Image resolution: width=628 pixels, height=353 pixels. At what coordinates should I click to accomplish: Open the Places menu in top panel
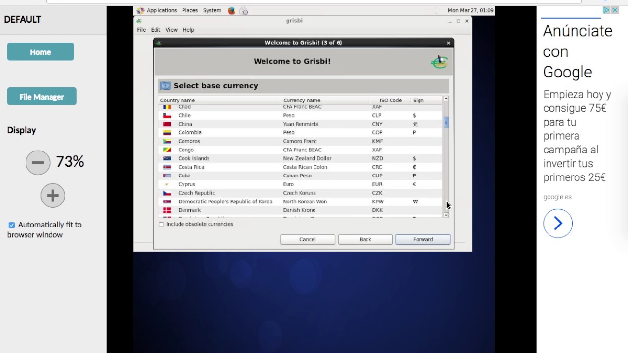pyautogui.click(x=190, y=10)
